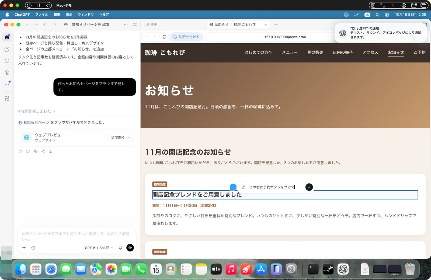This screenshot has width=431, height=280.
Task: Click the branch icon under the response
Action: point(43,151)
